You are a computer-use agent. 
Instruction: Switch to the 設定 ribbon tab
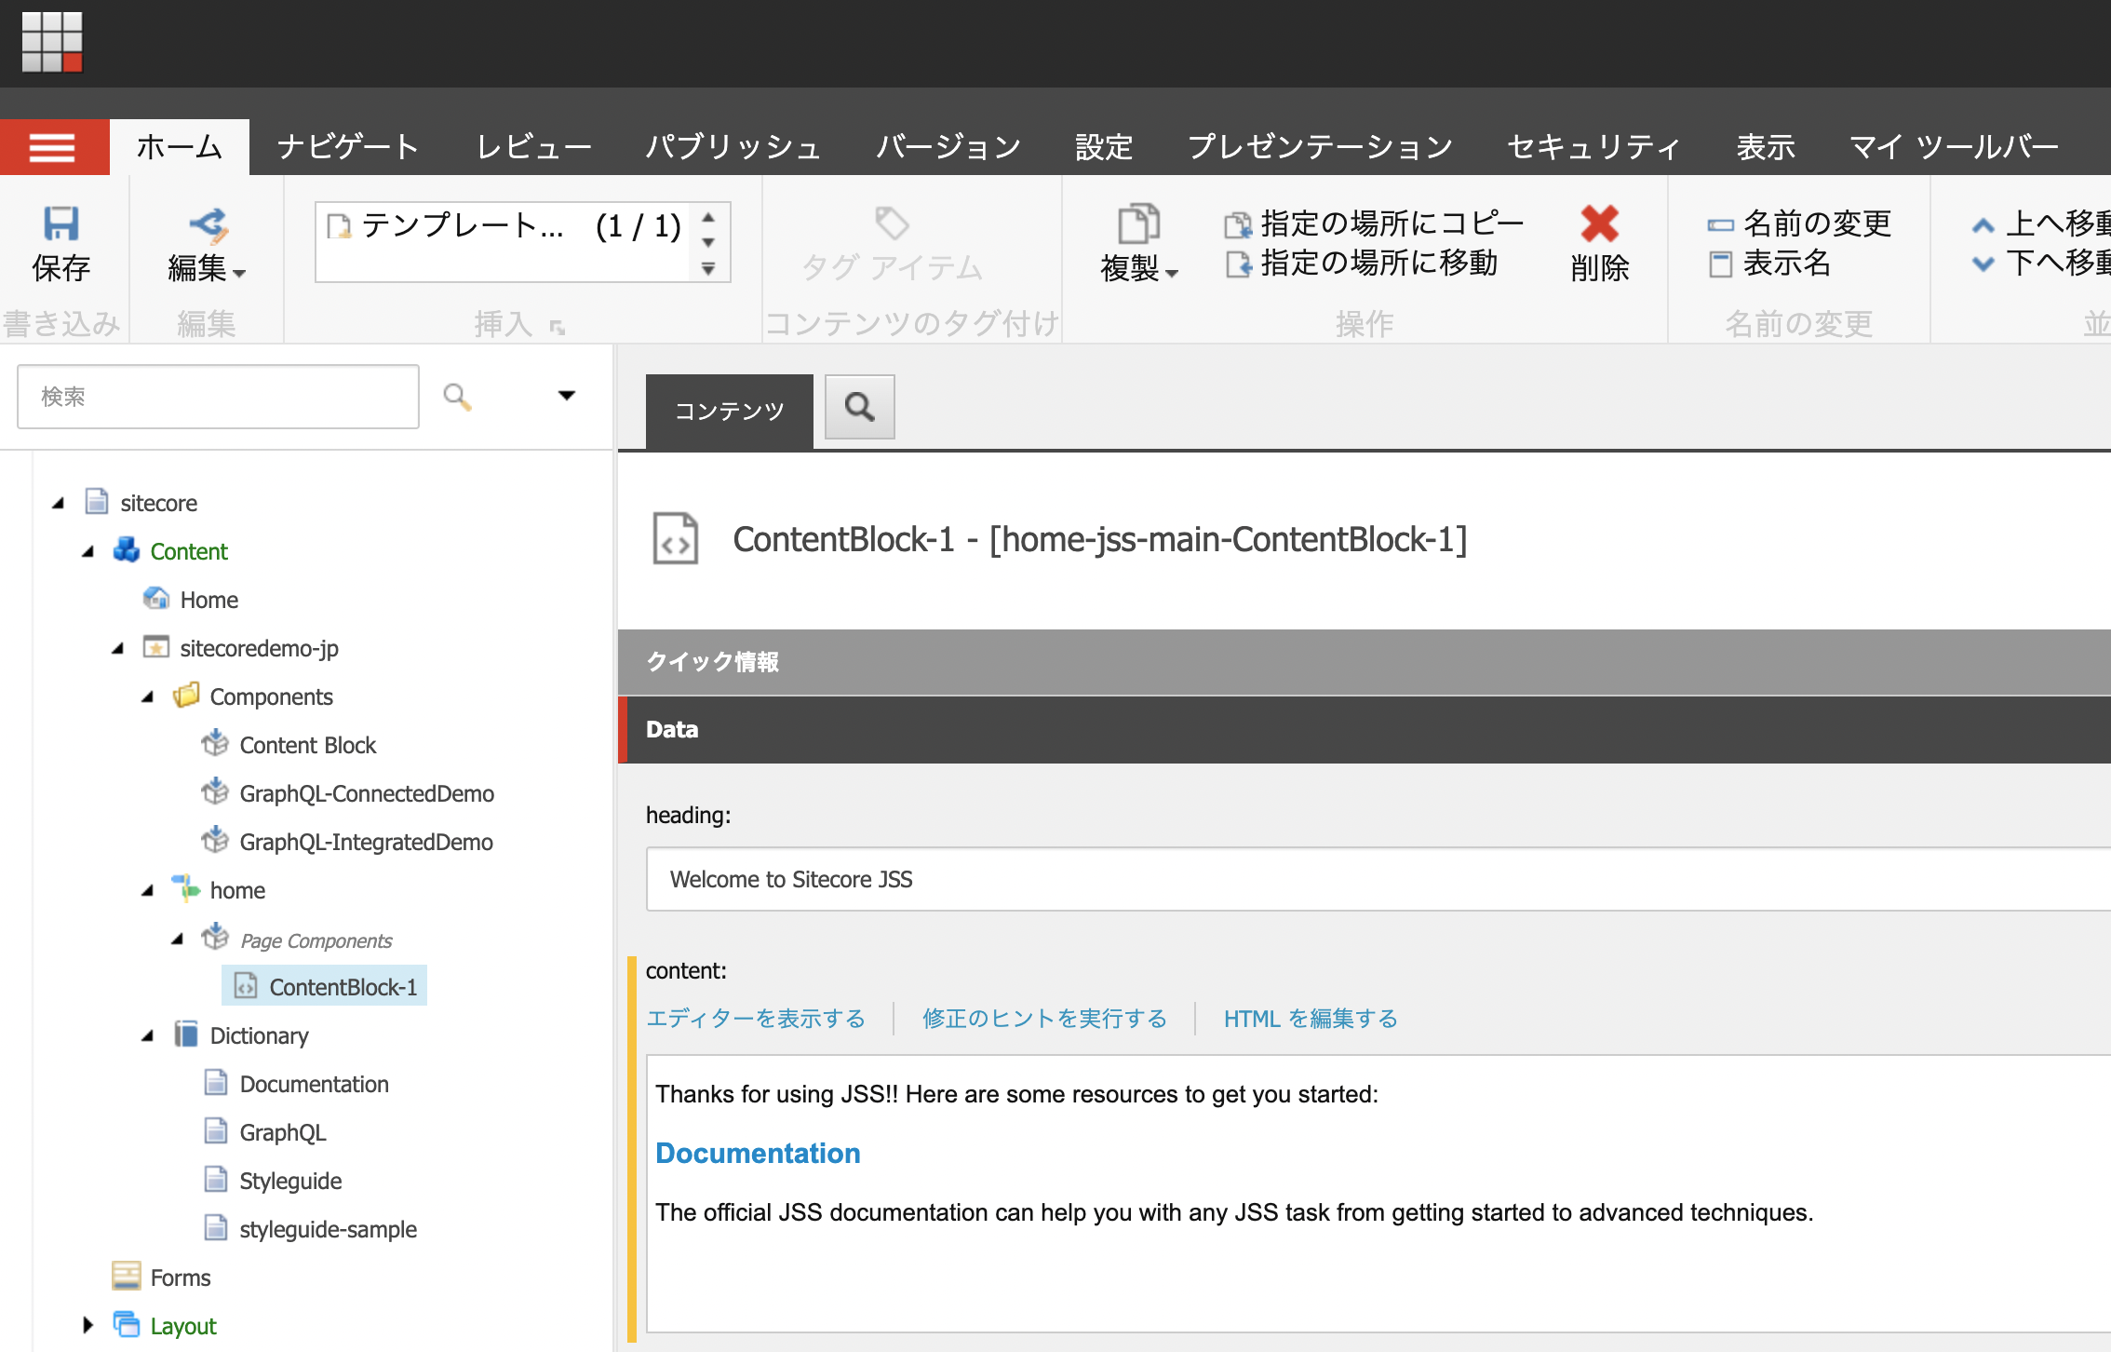click(x=1104, y=147)
